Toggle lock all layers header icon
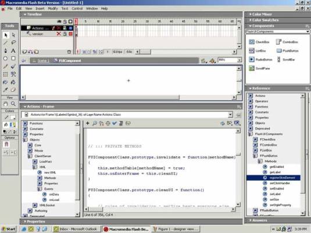The width and height of the screenshot is (311, 233). [65, 21]
